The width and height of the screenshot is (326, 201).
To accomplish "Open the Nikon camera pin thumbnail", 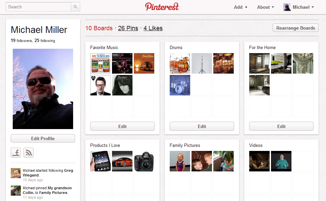I will [144, 161].
